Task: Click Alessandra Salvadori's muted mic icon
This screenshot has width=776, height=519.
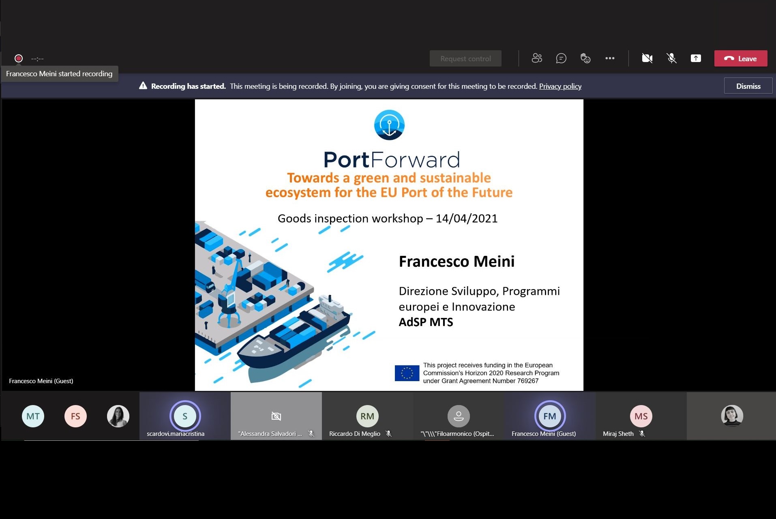Action: tap(311, 434)
